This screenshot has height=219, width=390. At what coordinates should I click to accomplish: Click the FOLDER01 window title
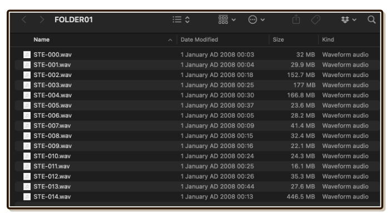[x=73, y=19]
